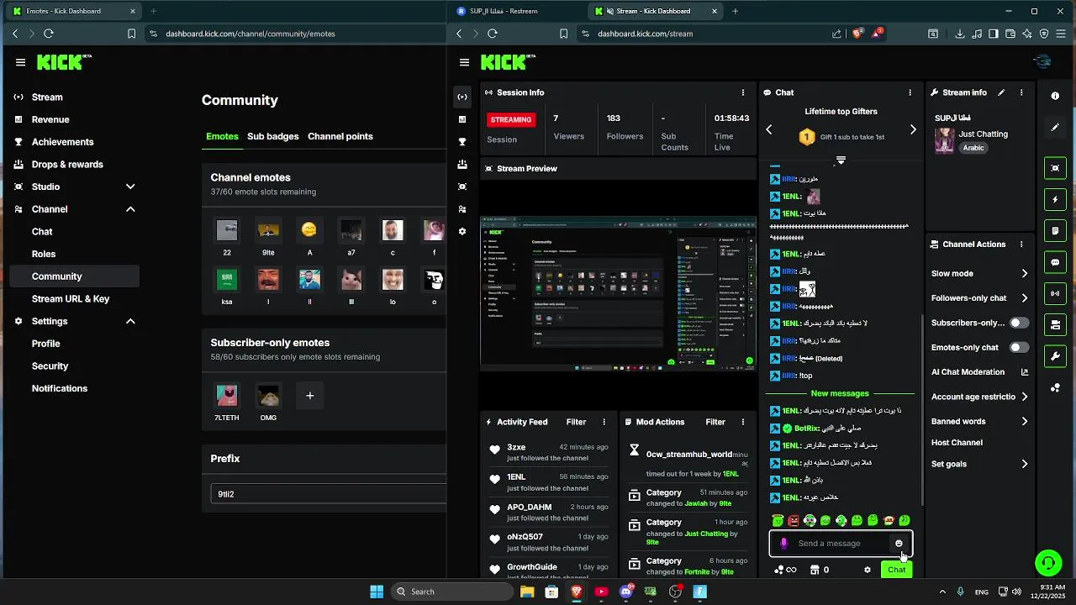Open the hamburger menu in the Emotes dashboard window

click(20, 62)
